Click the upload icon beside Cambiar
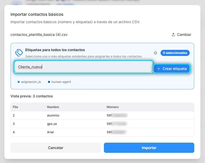Image resolution: width=205 pixels, height=163 pixels. click(173, 35)
